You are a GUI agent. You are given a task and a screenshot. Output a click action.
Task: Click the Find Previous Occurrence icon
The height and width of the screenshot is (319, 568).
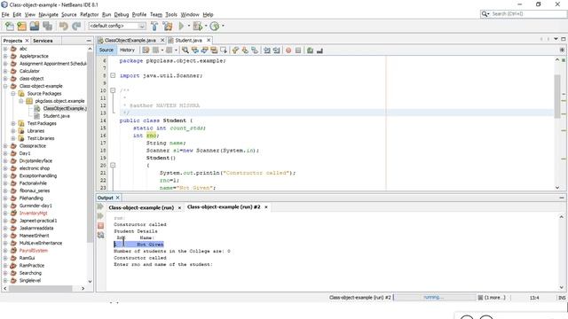(195, 51)
